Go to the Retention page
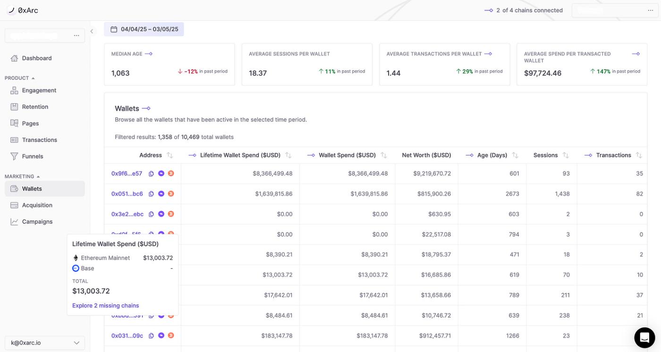The image size is (661, 352). point(35,107)
